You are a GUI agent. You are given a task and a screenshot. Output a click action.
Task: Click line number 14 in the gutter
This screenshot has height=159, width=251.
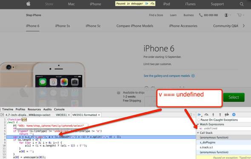(x=4, y=157)
